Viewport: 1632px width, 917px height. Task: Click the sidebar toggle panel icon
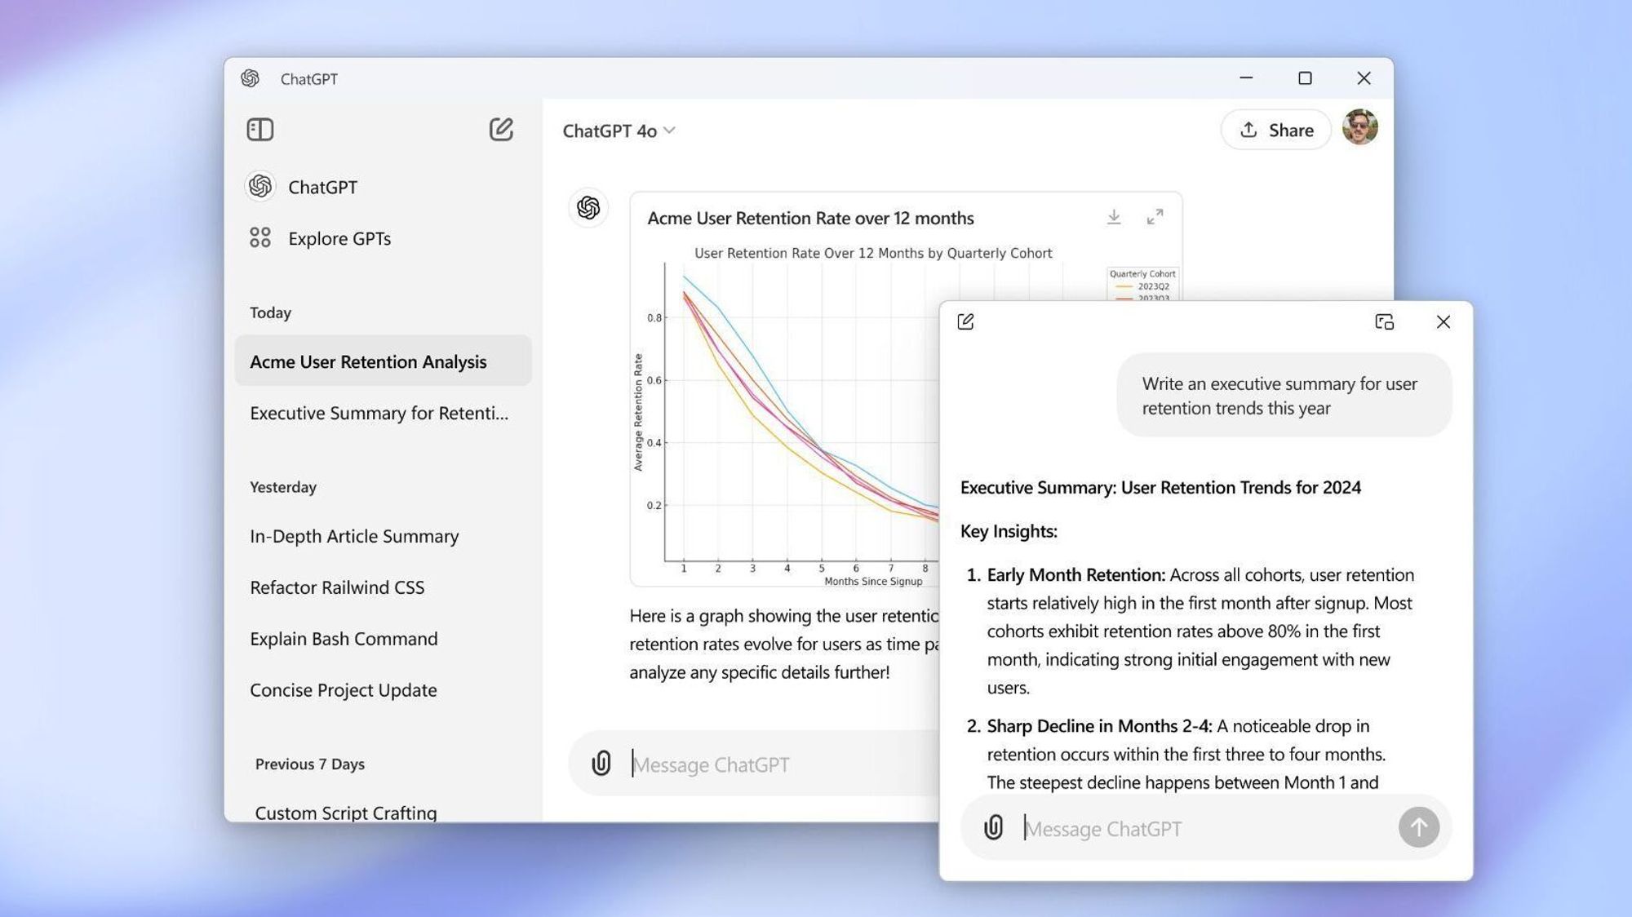click(x=259, y=128)
